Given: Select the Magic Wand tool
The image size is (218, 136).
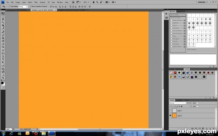Looking at the screenshot, I should pos(3,22).
